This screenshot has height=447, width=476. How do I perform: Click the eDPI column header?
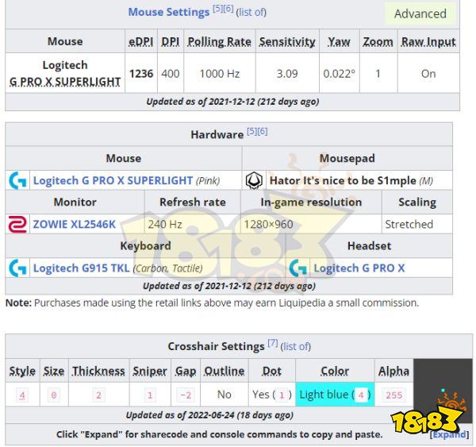coord(141,42)
